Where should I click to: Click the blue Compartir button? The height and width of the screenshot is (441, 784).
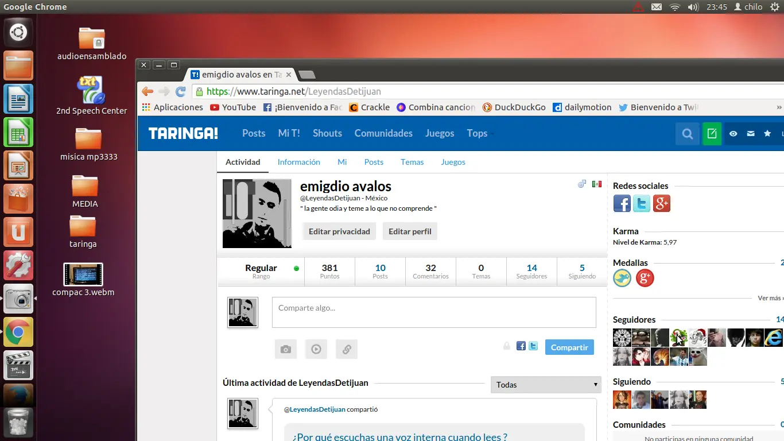pos(569,347)
